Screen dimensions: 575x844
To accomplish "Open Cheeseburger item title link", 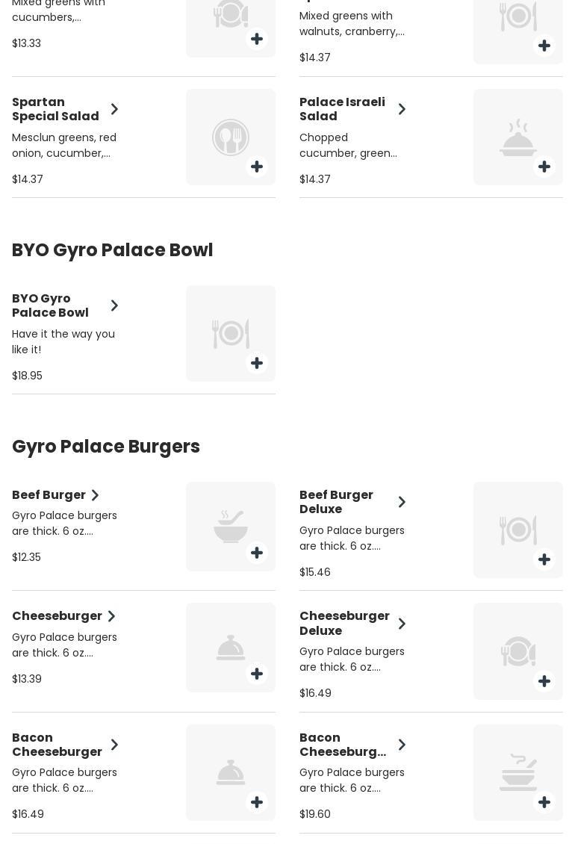I will (x=57, y=616).
